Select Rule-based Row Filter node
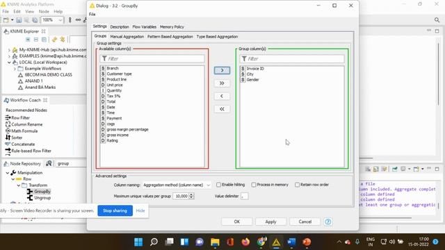Screen dimensions: 445x250 point(31,151)
